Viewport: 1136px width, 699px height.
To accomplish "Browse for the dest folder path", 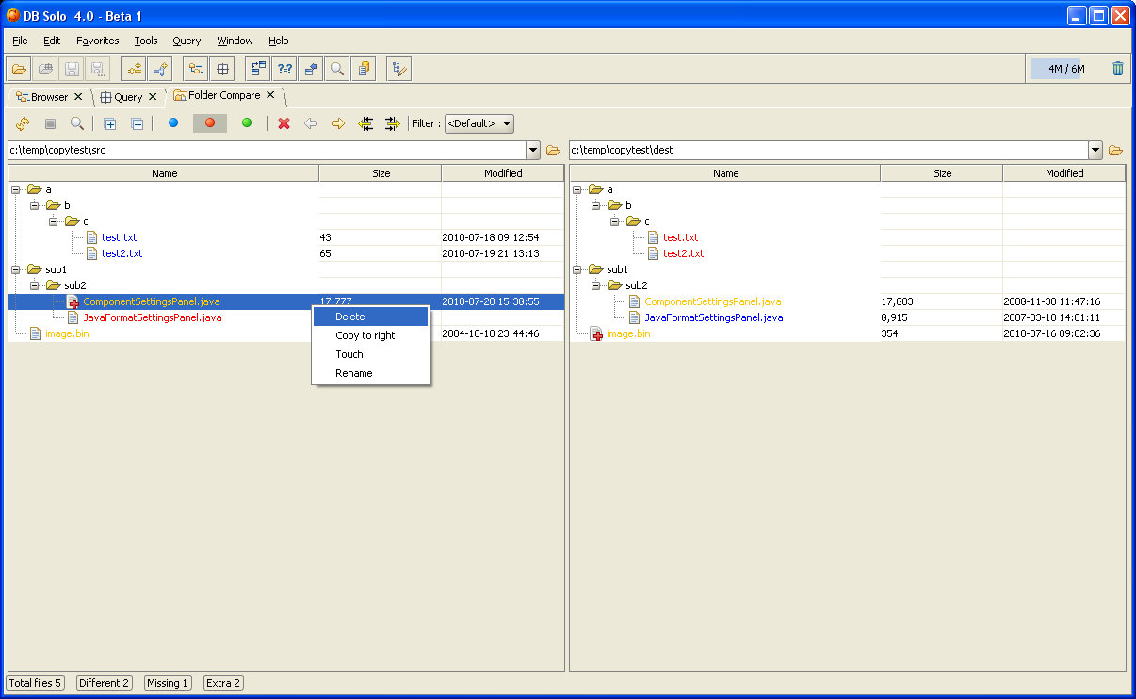I will tap(1116, 150).
